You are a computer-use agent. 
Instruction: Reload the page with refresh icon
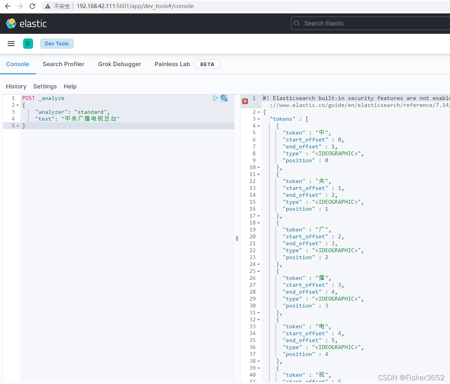tap(32, 6)
